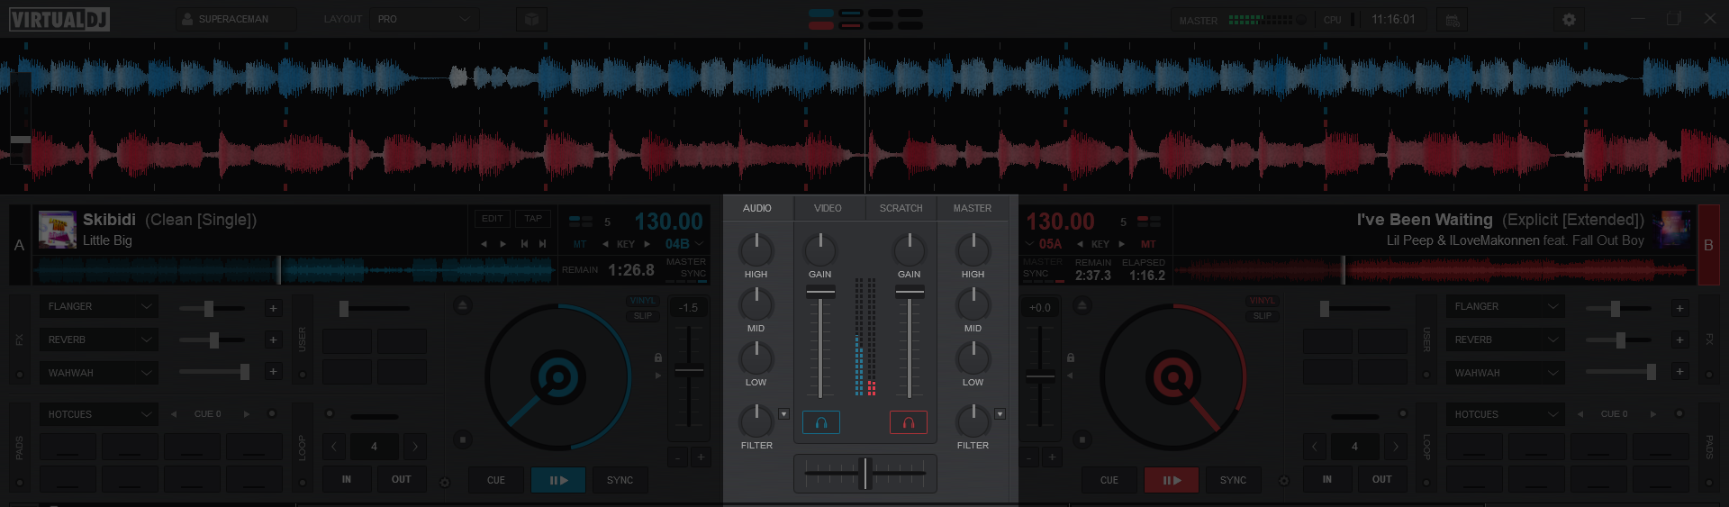Image resolution: width=1729 pixels, height=507 pixels.
Task: Click deck A pitch lock padlock icon
Action: 658,358
